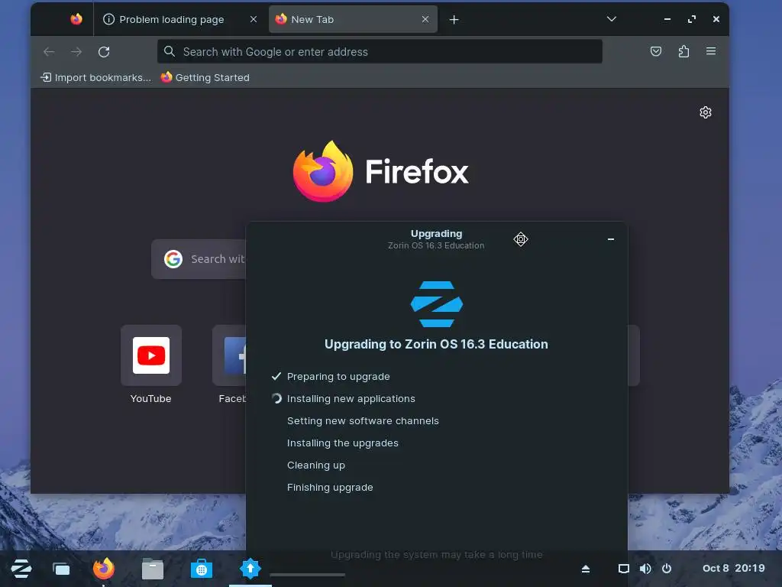Open new tab personalize gear icon
Image resolution: width=782 pixels, height=587 pixels.
705,112
